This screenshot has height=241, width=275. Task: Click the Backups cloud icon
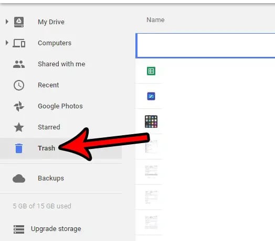[19, 178]
